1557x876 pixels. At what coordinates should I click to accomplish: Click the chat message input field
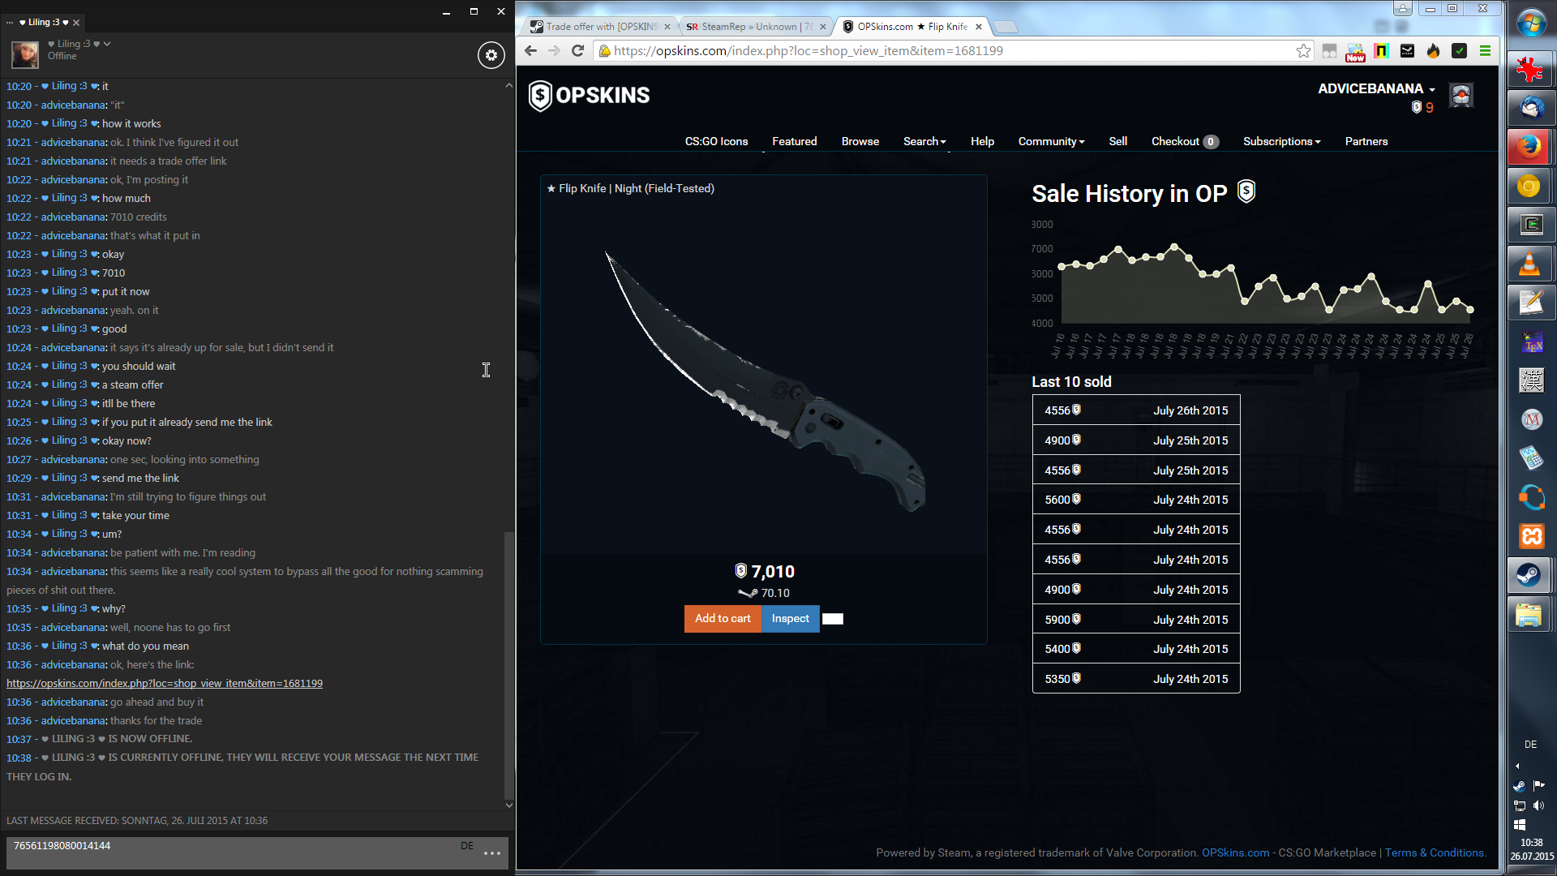coord(235,852)
